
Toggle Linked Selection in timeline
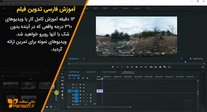(78, 78)
